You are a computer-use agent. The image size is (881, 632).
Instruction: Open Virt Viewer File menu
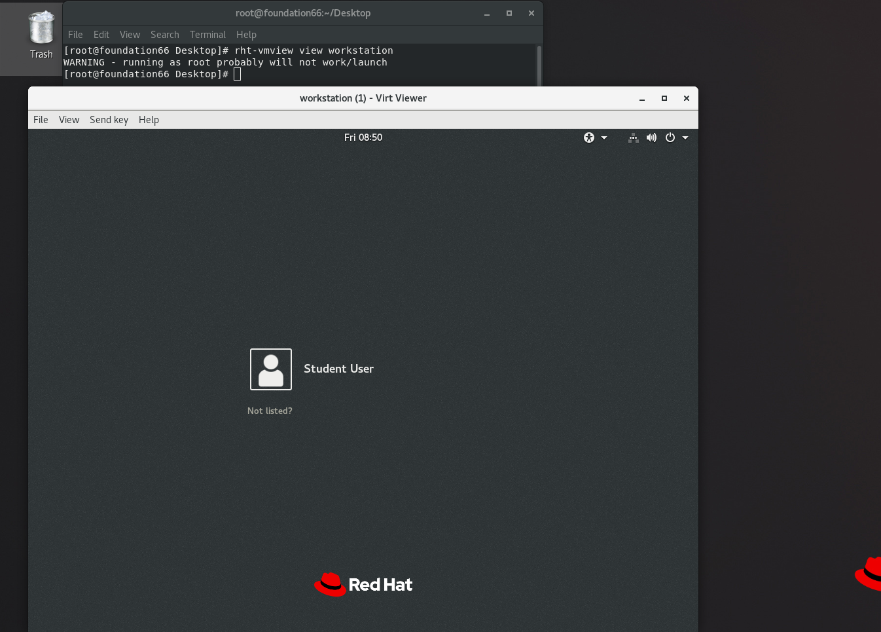click(41, 120)
